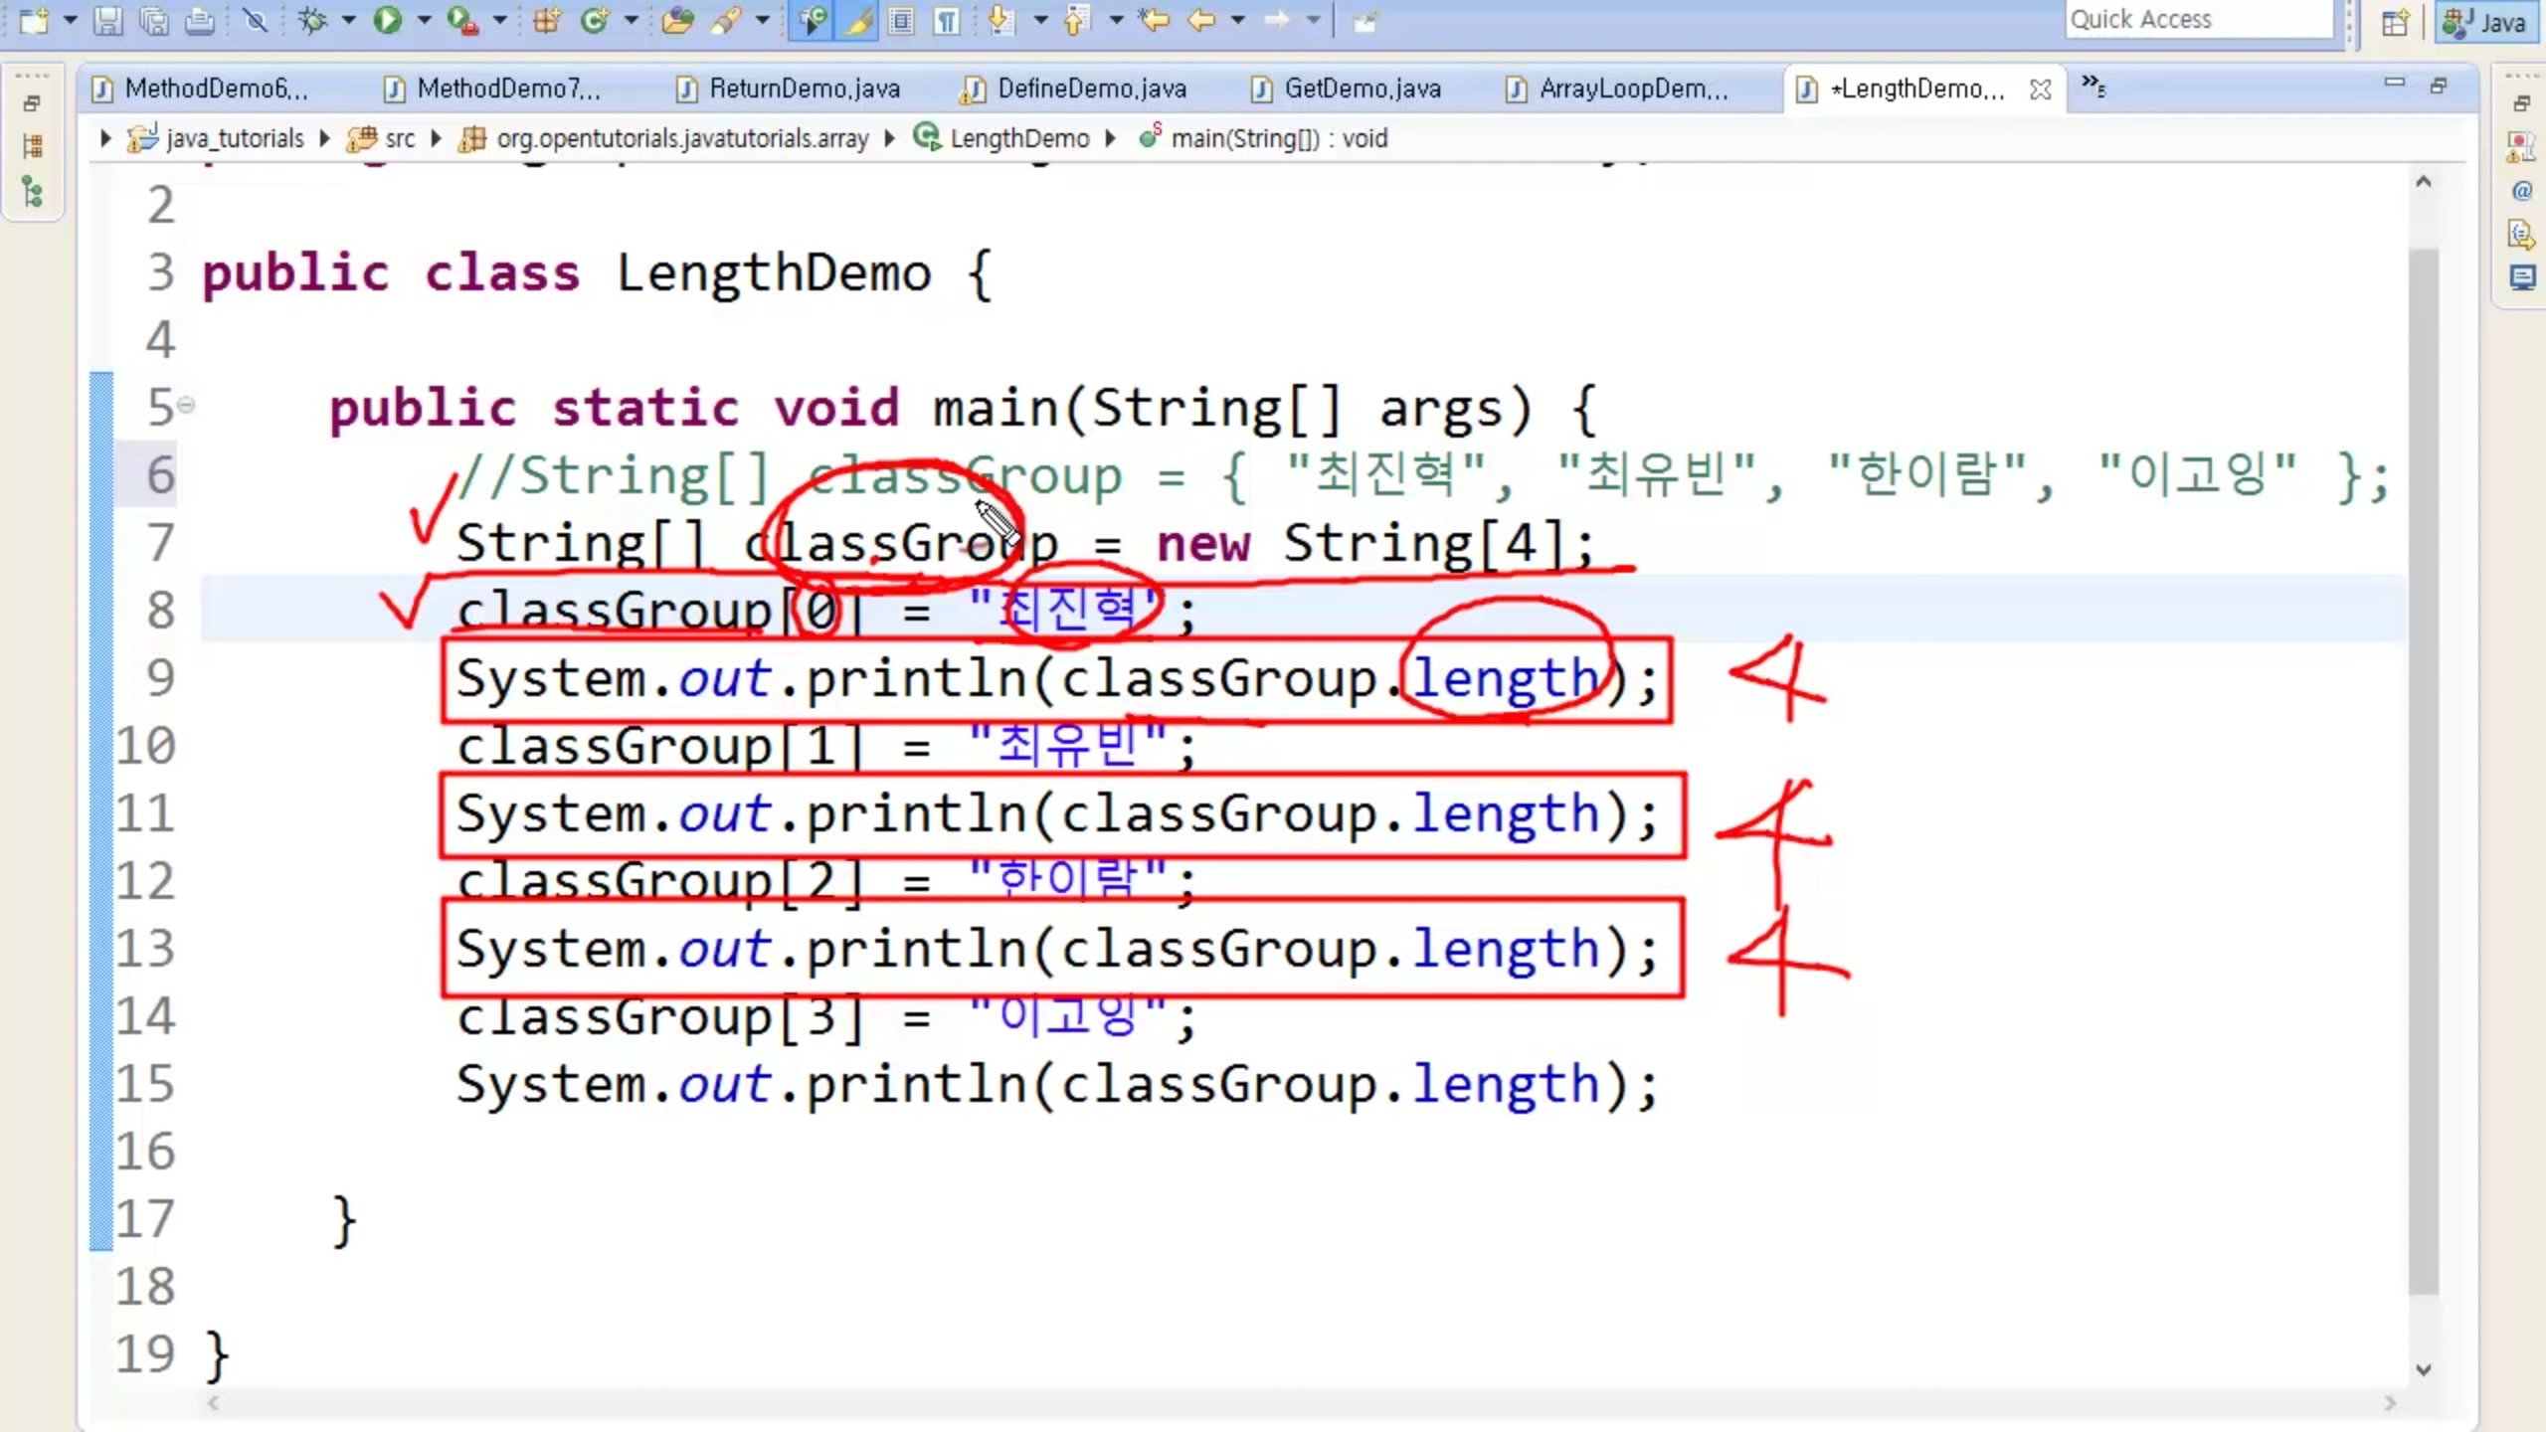The width and height of the screenshot is (2546, 1432).
Task: Open the New wizard dropdown arrow
Action: (x=70, y=20)
